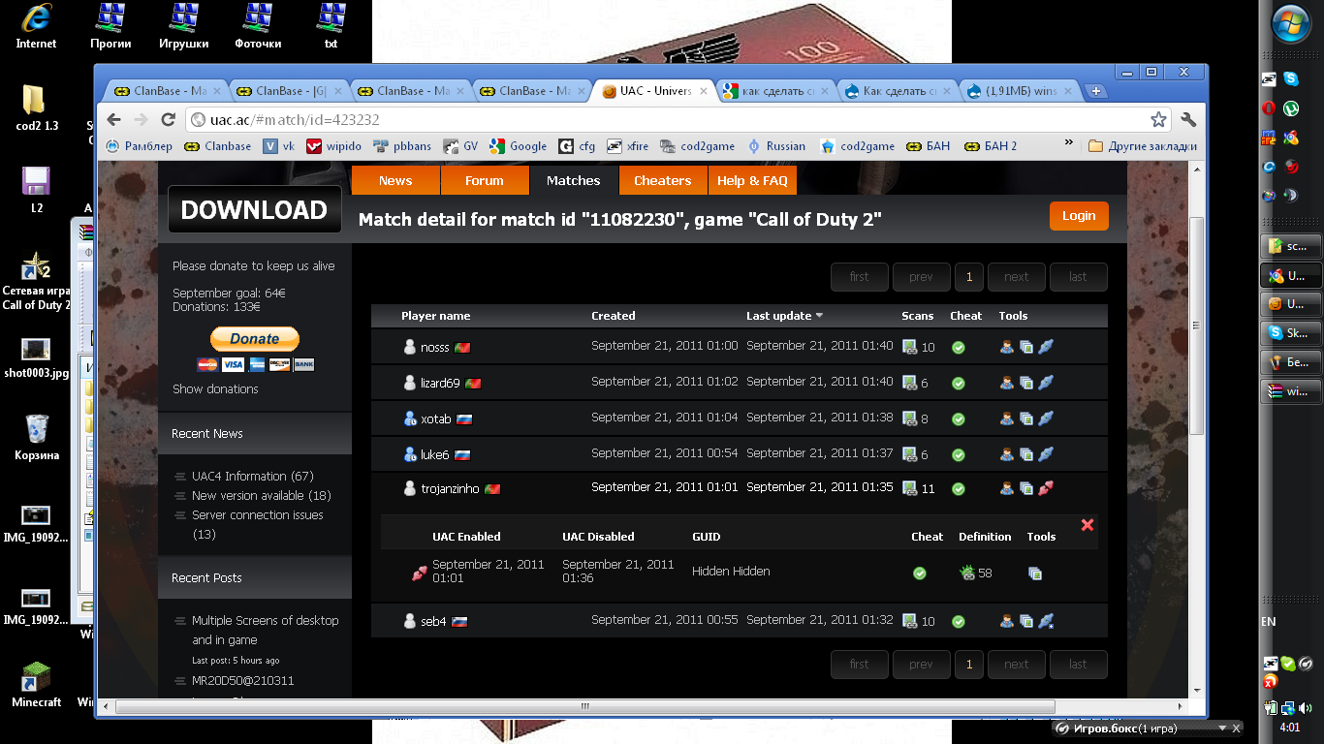Open the scans icon for nosss
The height and width of the screenshot is (744, 1324).
(x=910, y=347)
